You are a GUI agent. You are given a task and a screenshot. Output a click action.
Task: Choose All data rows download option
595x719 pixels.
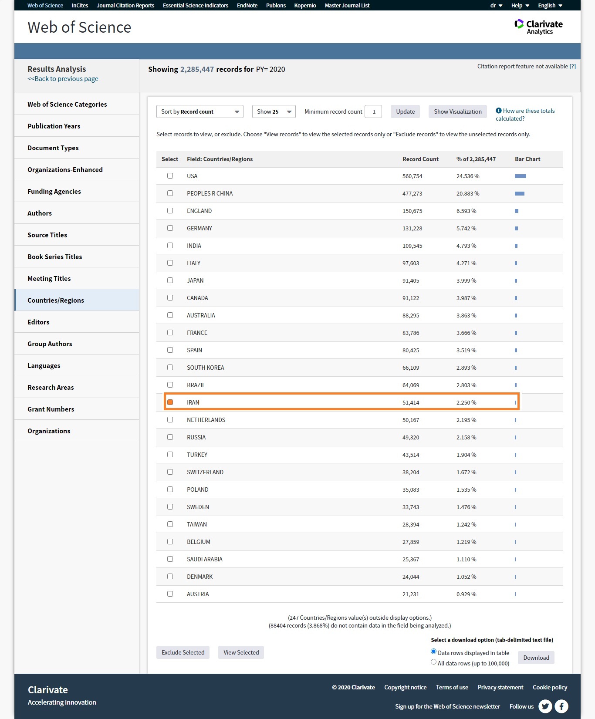(x=433, y=662)
